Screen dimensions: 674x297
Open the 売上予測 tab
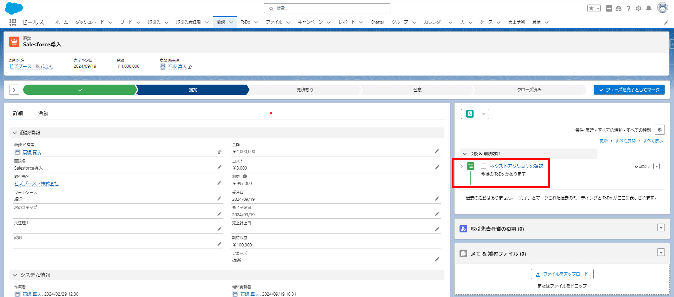tap(516, 22)
